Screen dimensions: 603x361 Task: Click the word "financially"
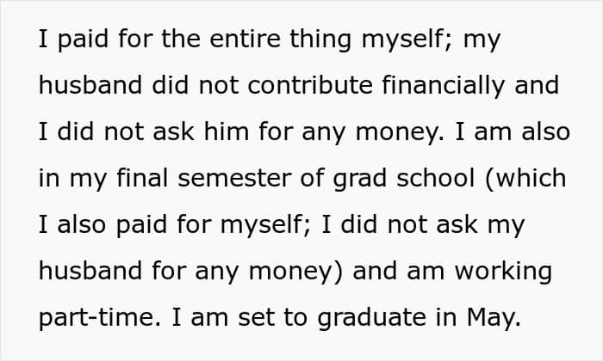444,86
